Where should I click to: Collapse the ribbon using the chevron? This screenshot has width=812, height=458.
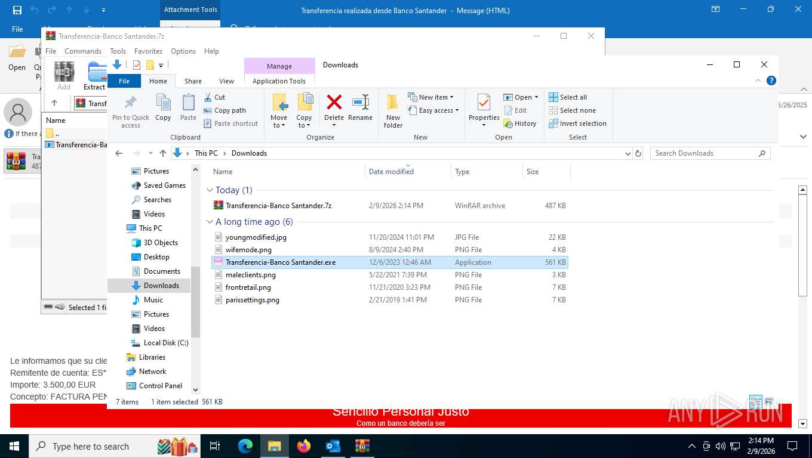coord(758,81)
